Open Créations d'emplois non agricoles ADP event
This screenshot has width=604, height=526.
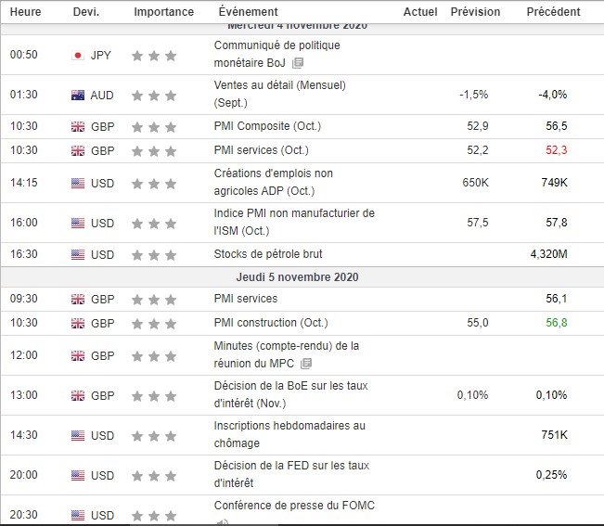point(273,173)
